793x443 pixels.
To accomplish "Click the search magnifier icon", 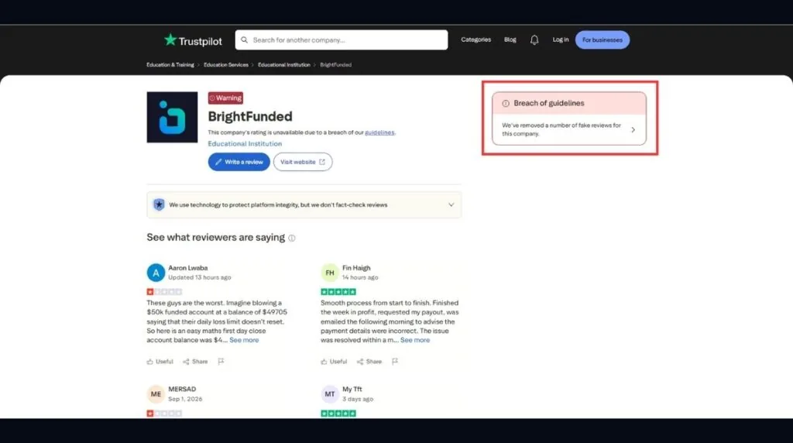I will (x=244, y=40).
